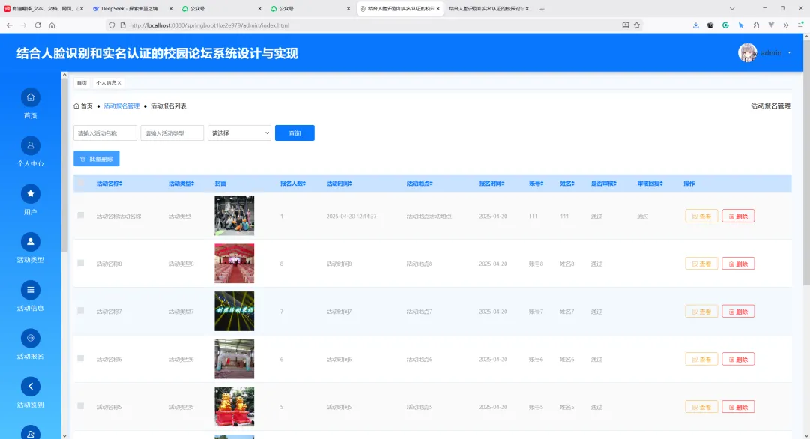
Task: Bookmark page with star icon
Action: tap(637, 25)
